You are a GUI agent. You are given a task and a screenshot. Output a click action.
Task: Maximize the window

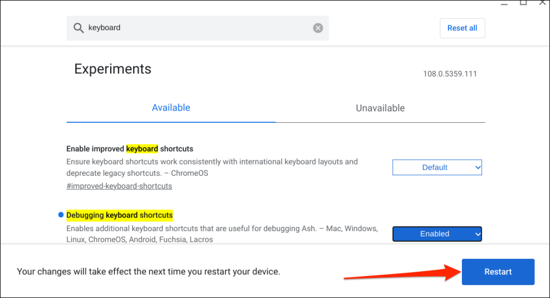(523, 3)
